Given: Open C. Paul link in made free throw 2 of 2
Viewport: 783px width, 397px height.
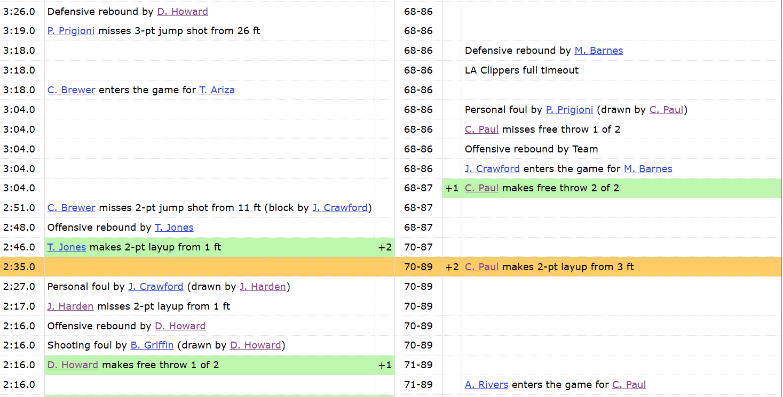Looking at the screenshot, I should tap(482, 188).
